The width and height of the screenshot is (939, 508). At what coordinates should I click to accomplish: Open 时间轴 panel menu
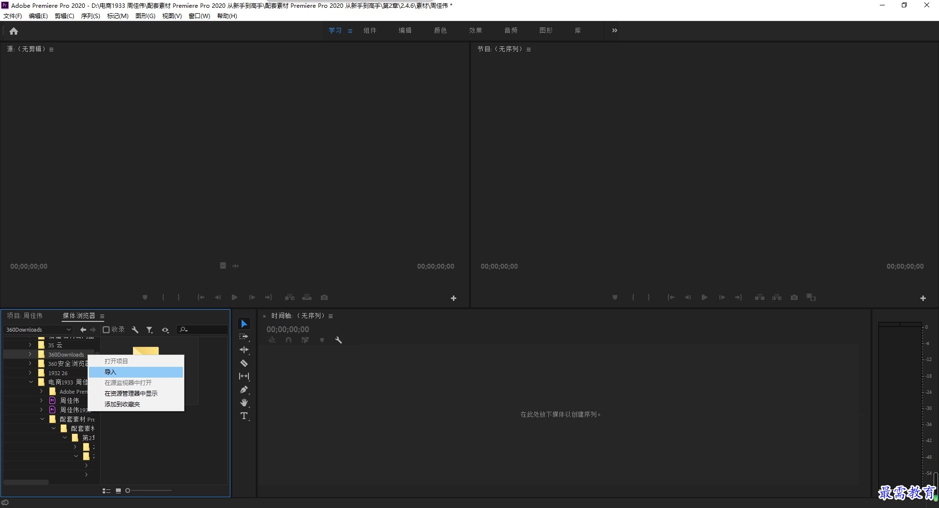tap(331, 316)
